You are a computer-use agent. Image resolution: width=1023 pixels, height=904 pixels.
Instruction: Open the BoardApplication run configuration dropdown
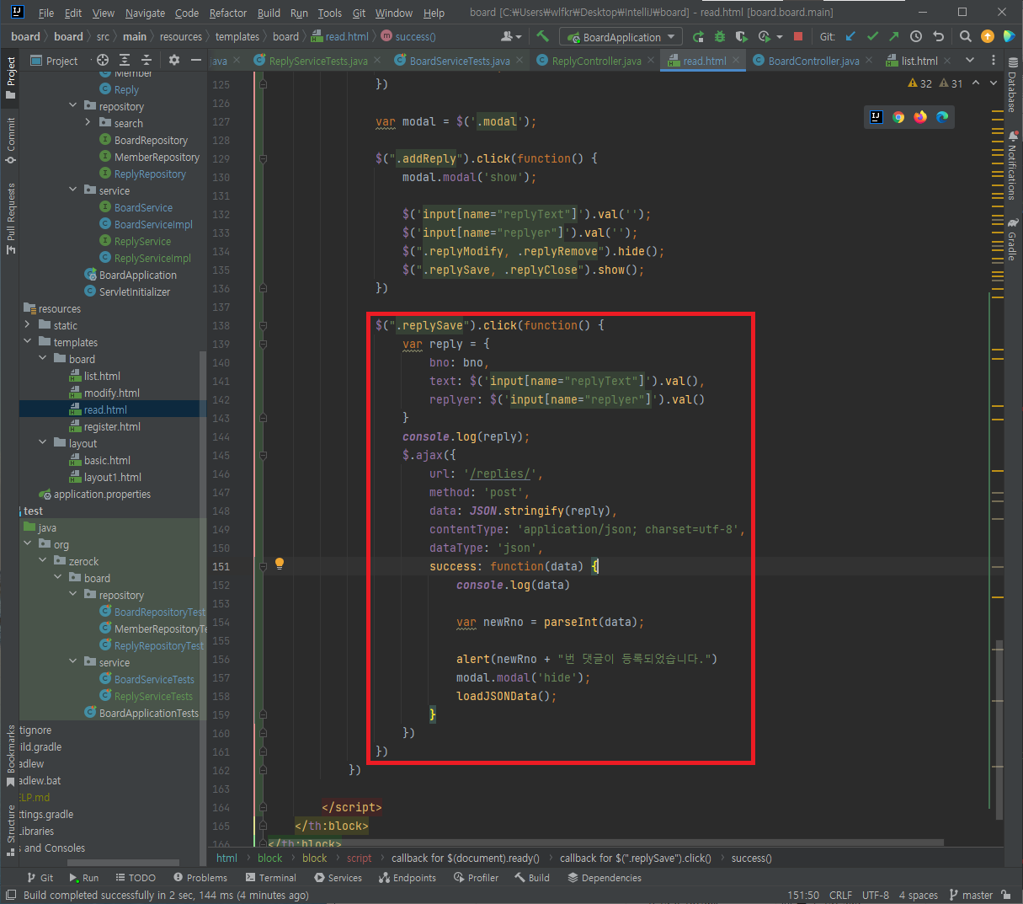click(621, 37)
